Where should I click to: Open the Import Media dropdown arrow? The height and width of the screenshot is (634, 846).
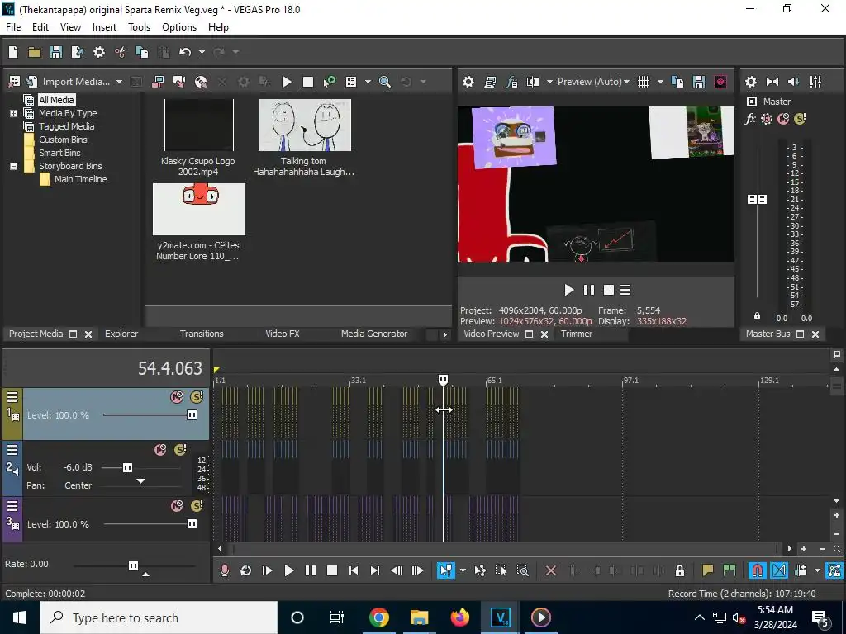[119, 82]
